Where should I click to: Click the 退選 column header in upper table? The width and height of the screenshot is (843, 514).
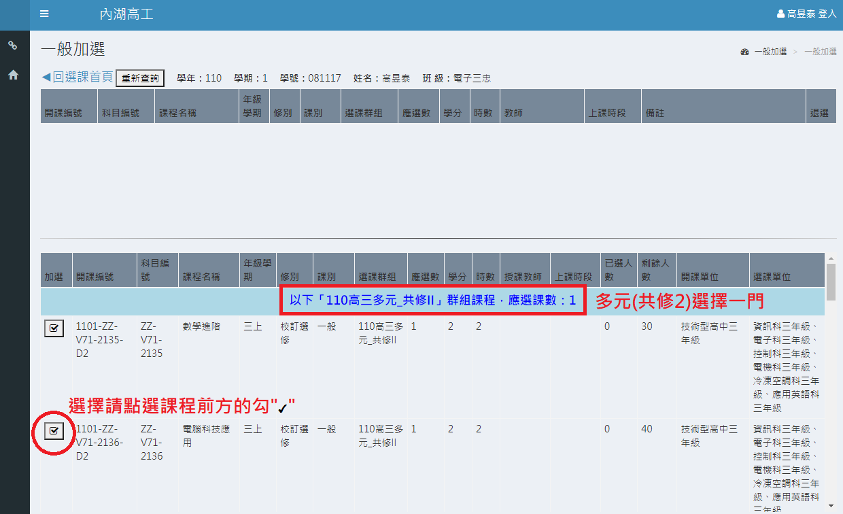[819, 114]
